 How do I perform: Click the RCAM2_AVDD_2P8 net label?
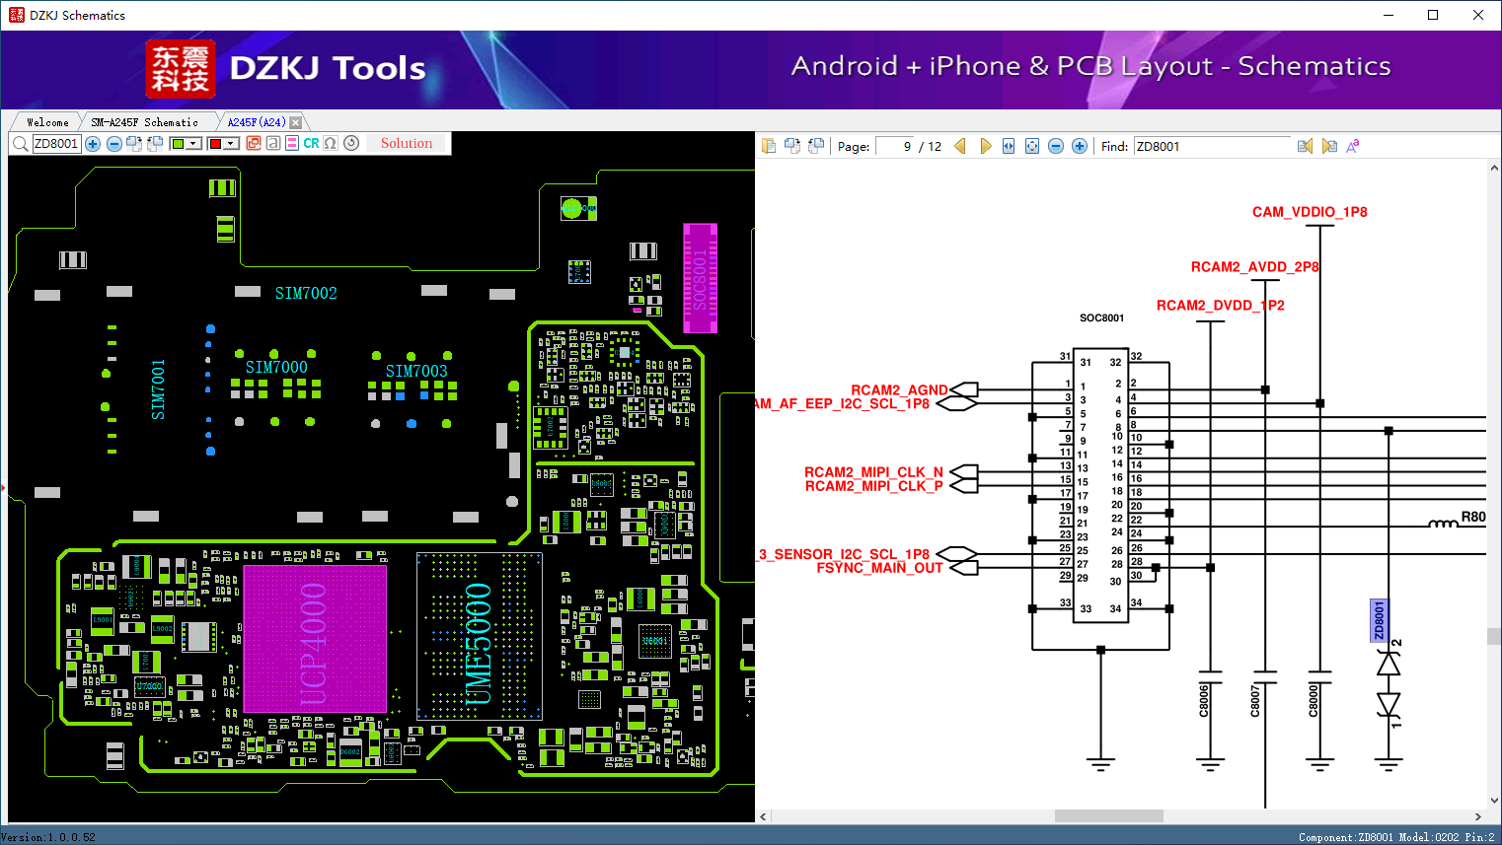(x=1254, y=267)
